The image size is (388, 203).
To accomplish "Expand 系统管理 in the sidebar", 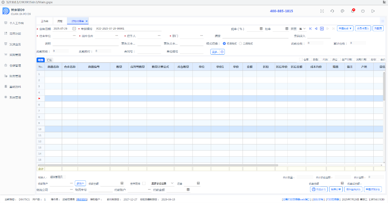I will coord(15,97).
